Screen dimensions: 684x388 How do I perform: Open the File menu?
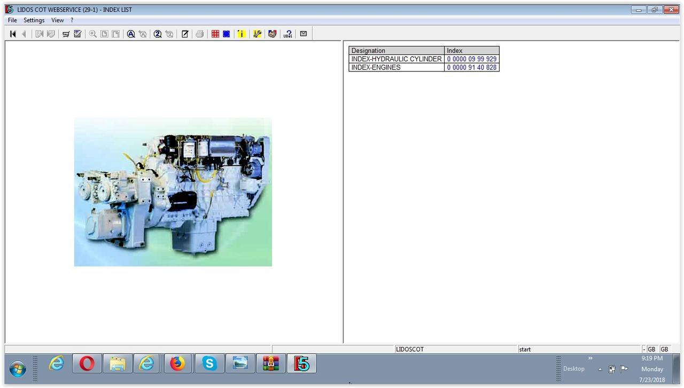[12, 20]
